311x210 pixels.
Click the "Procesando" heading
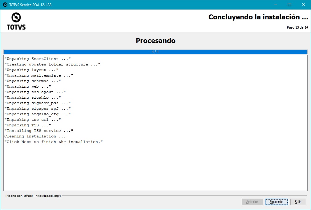pyautogui.click(x=155, y=41)
